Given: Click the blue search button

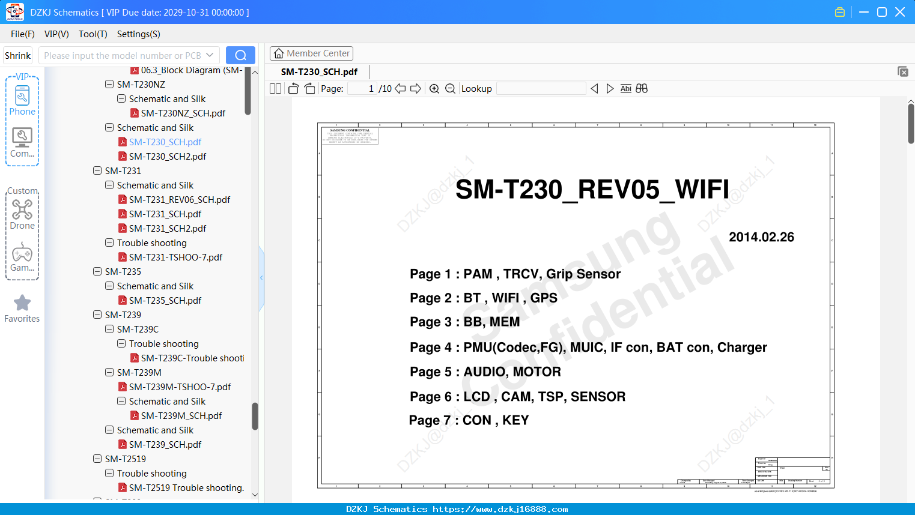Looking at the screenshot, I should coord(240,55).
